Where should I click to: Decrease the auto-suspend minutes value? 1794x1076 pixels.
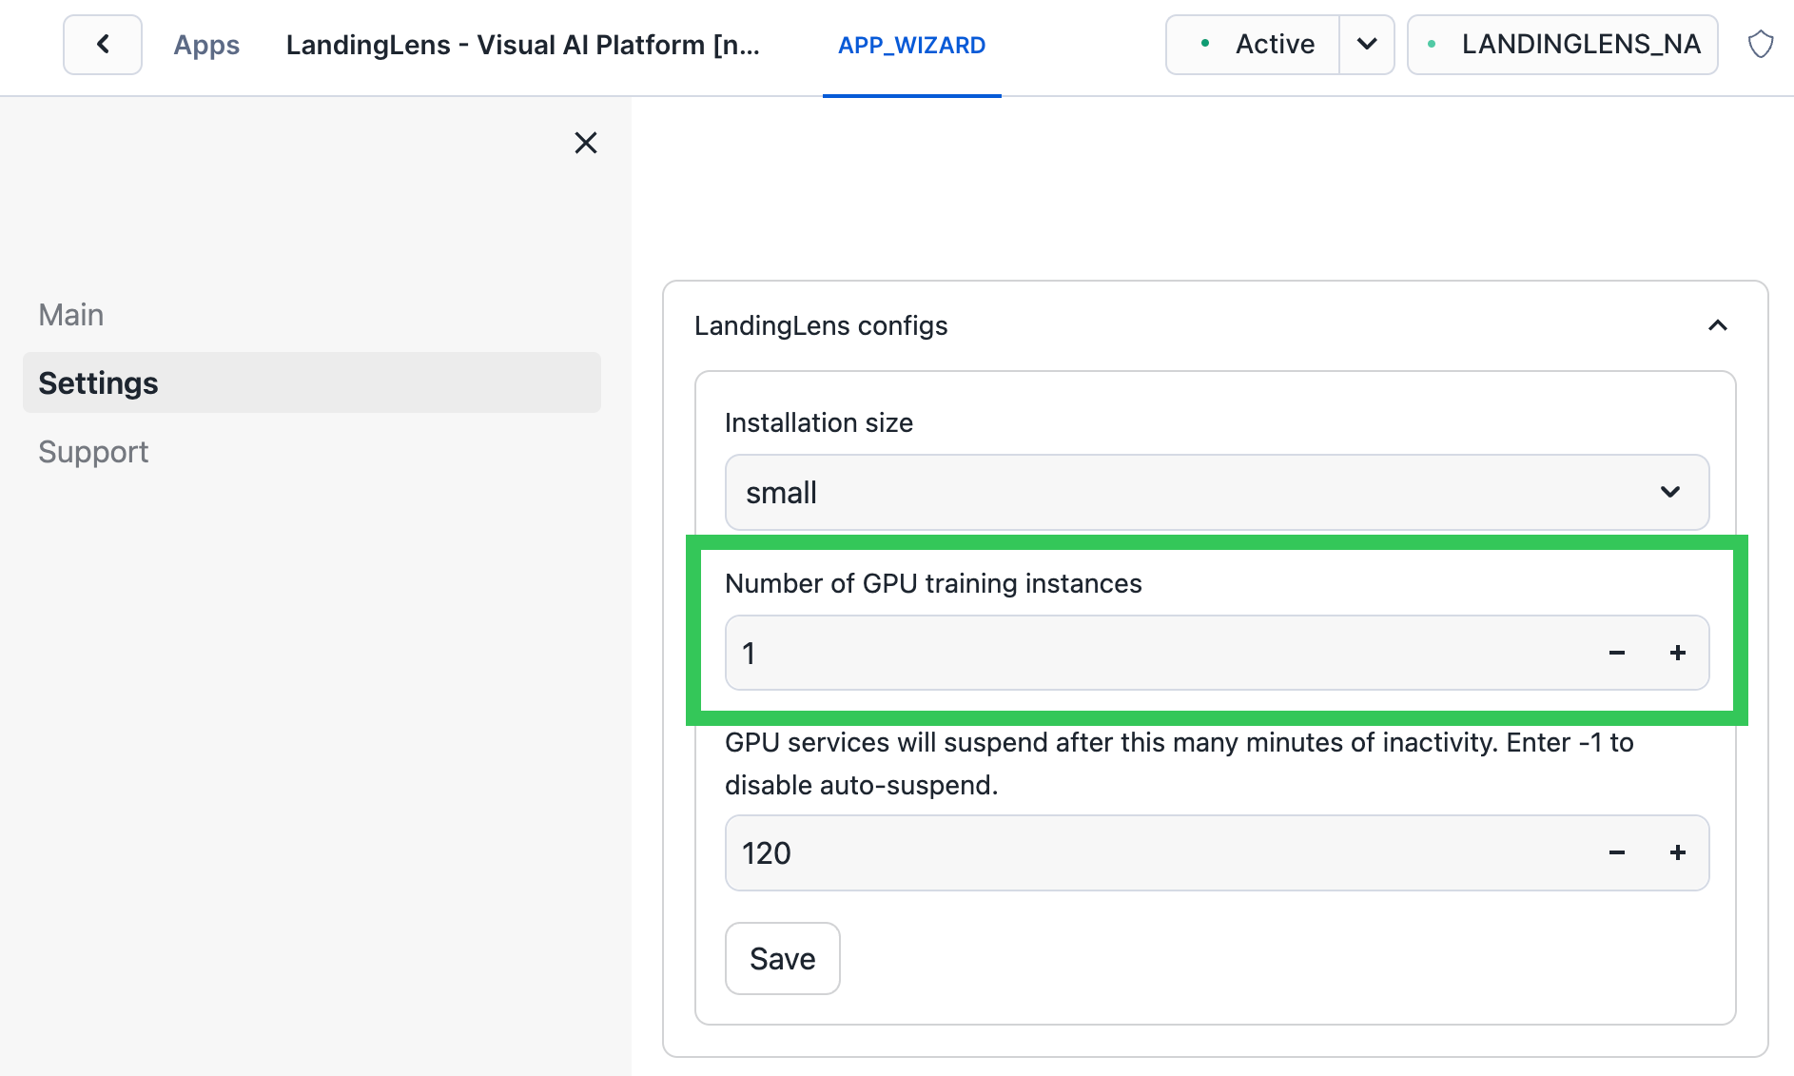pos(1616,852)
